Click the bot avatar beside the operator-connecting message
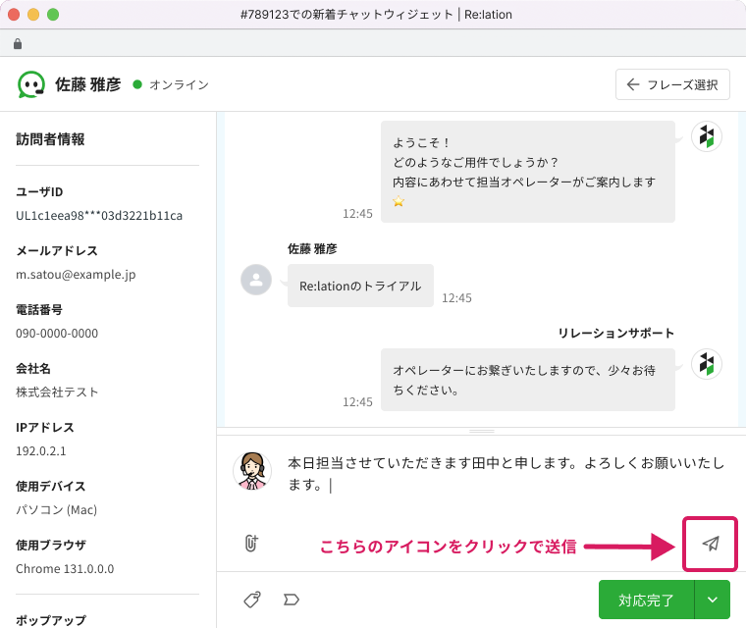Screen dimensions: 746x628 coord(706,364)
